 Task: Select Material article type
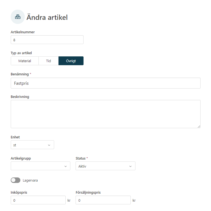click(x=25, y=61)
